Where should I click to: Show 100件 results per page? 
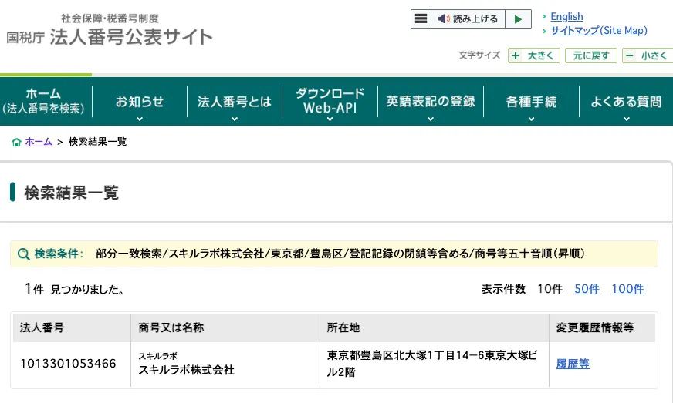627,289
